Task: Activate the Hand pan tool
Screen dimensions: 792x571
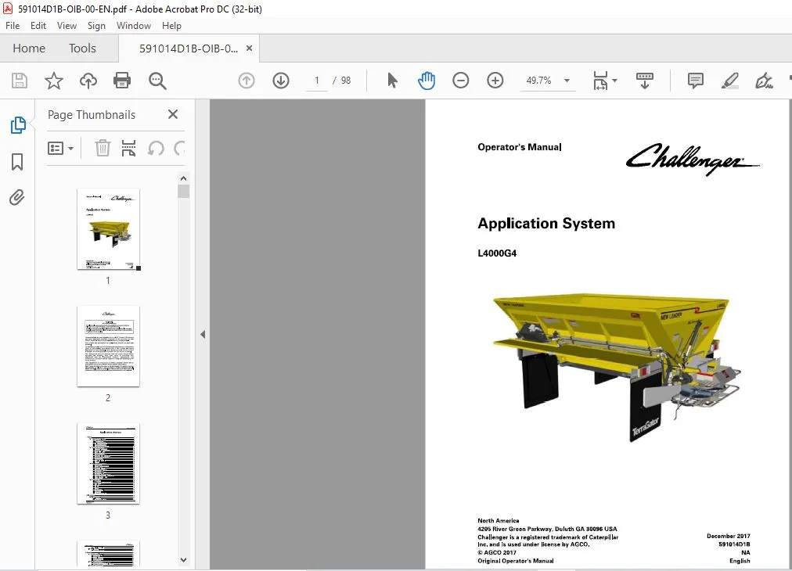Action: (427, 81)
